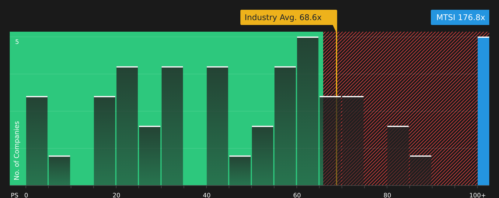Select the bar at PS 15-20
This screenshot has width=499, height=198.
coord(105,141)
